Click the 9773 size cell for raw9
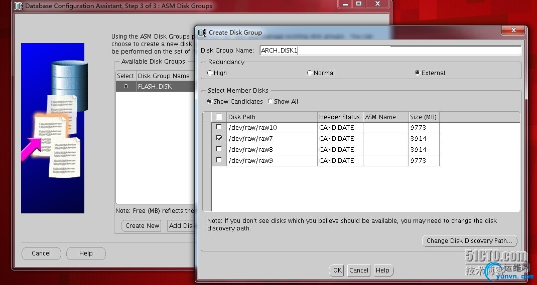 click(424, 160)
